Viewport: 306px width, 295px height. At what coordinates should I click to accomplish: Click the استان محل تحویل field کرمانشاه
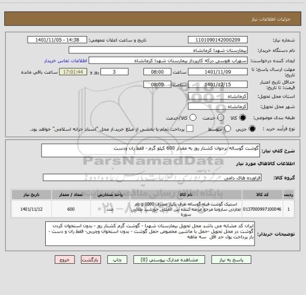[x=218, y=96]
